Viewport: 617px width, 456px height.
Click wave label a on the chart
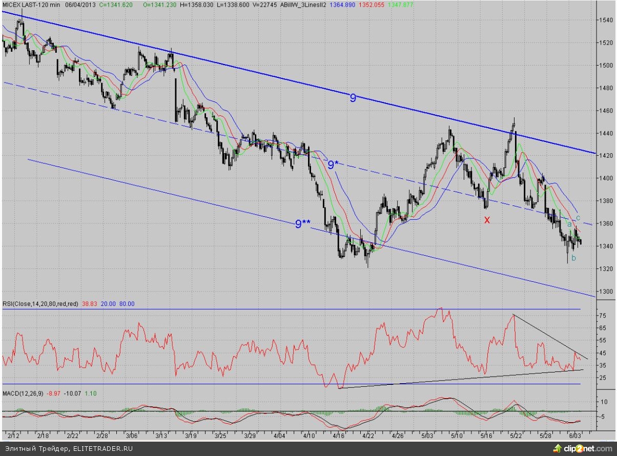tap(569, 224)
